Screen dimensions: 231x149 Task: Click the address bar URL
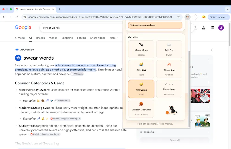click(x=101, y=17)
